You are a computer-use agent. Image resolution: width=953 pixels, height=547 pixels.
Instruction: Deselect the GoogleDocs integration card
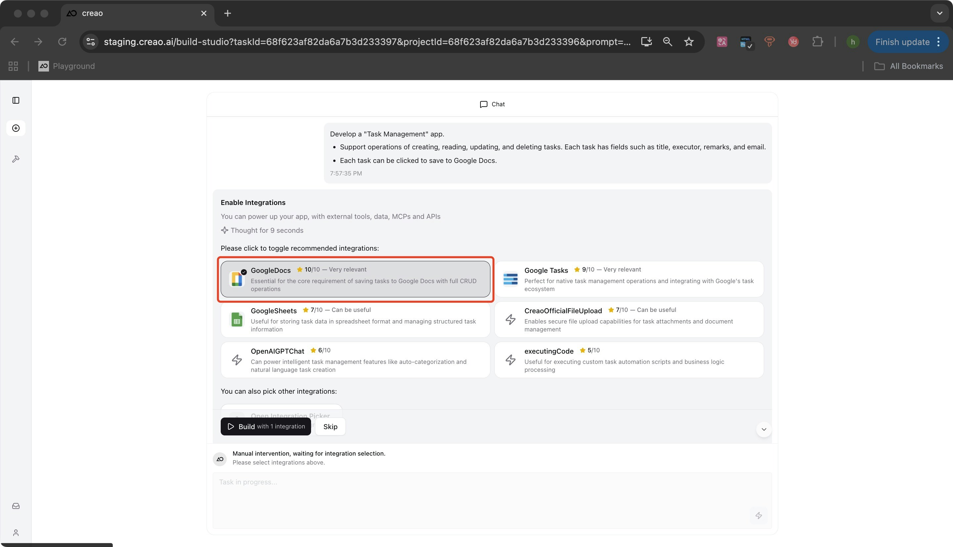(355, 279)
